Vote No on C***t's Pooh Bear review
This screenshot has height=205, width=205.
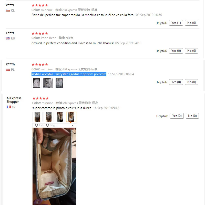click(191, 51)
